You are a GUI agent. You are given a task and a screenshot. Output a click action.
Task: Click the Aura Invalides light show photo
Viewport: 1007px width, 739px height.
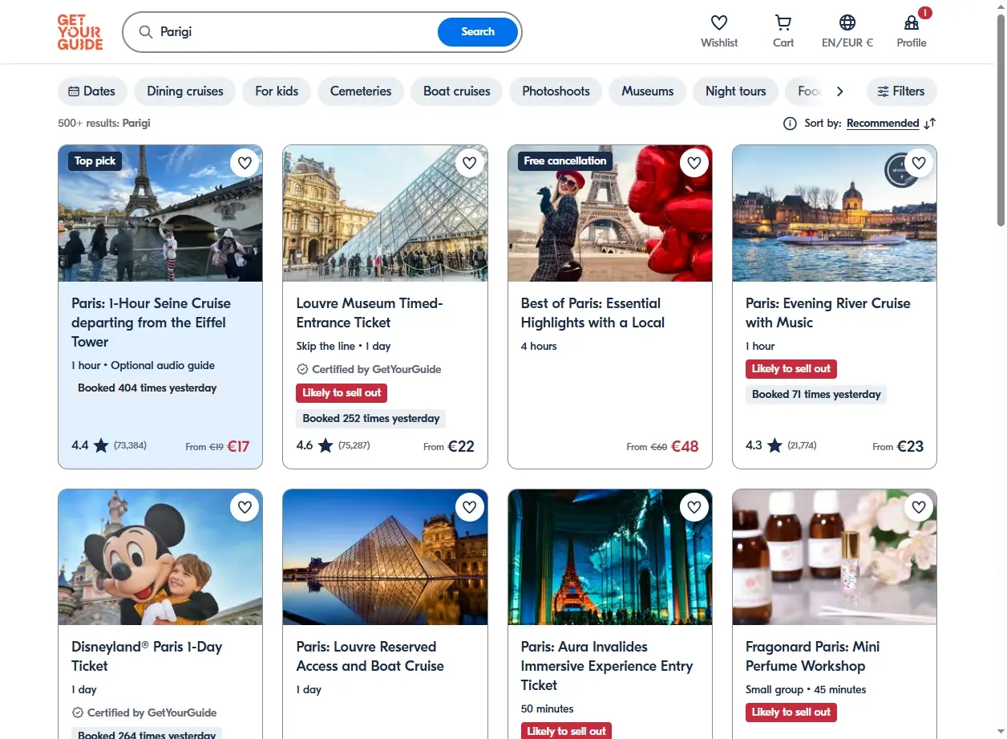point(610,558)
